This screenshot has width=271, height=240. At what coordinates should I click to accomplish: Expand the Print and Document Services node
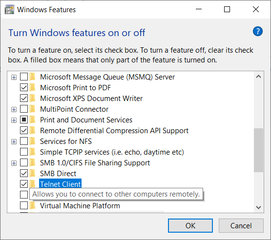point(14,120)
